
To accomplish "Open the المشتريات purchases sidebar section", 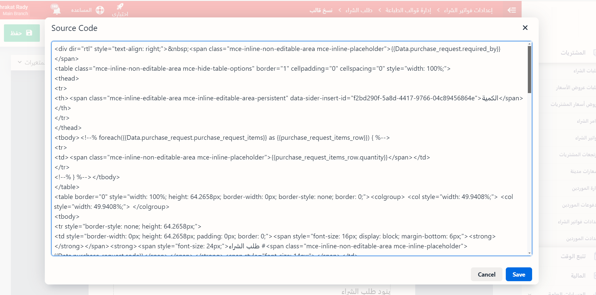I will (573, 53).
